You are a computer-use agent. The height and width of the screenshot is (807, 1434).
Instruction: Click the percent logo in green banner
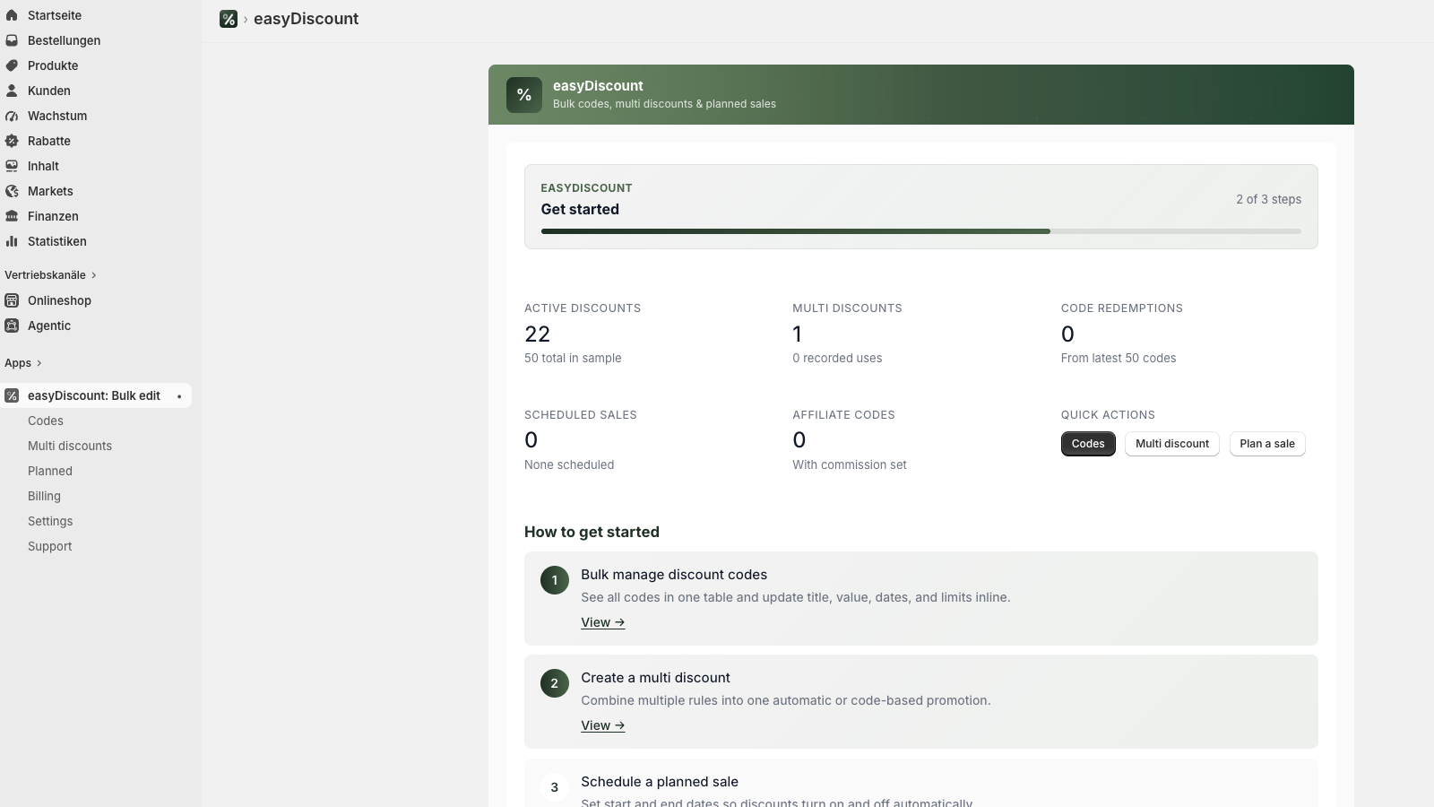pos(524,95)
